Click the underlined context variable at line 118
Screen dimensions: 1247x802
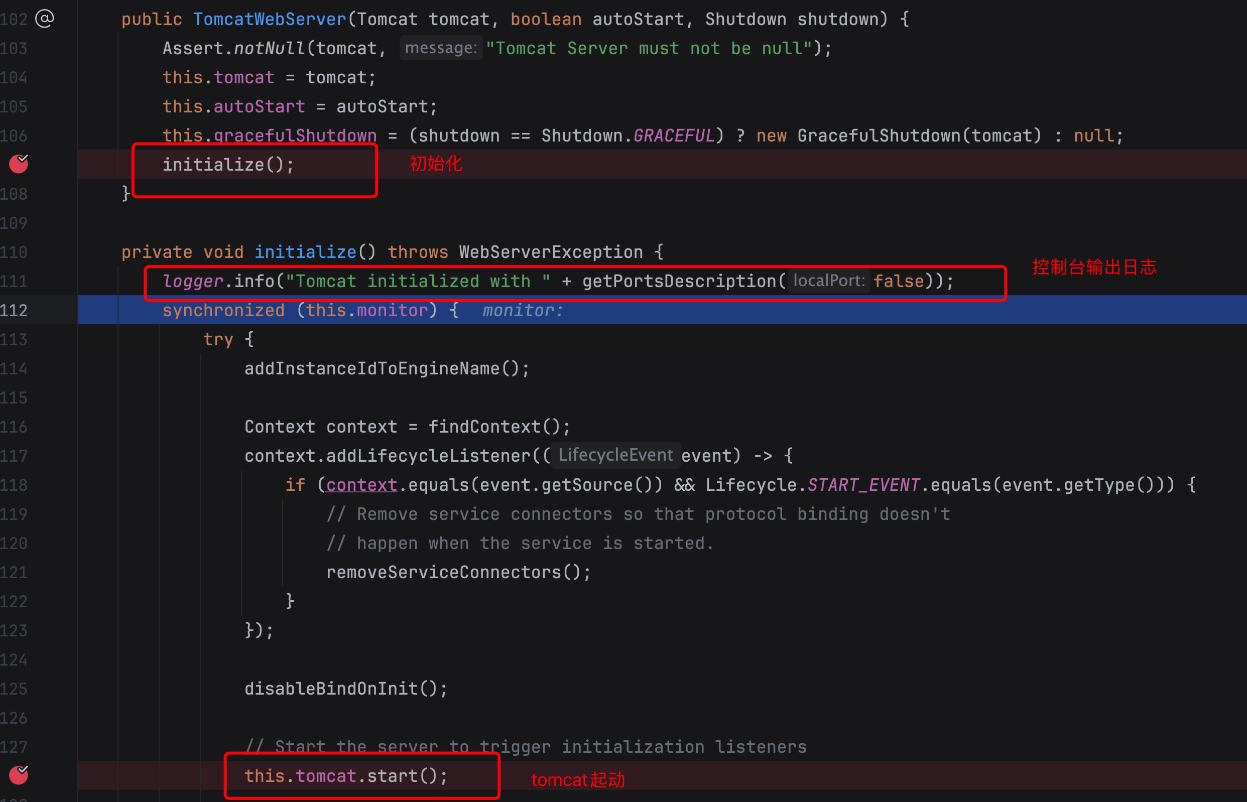click(x=361, y=485)
